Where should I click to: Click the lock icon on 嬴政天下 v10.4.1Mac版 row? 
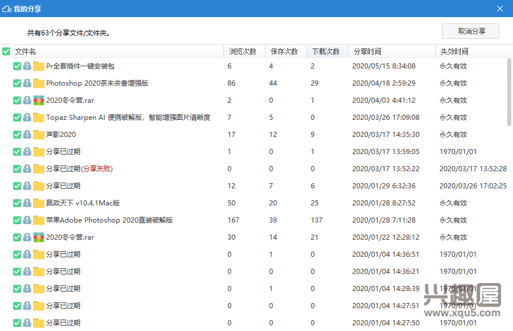27,203
